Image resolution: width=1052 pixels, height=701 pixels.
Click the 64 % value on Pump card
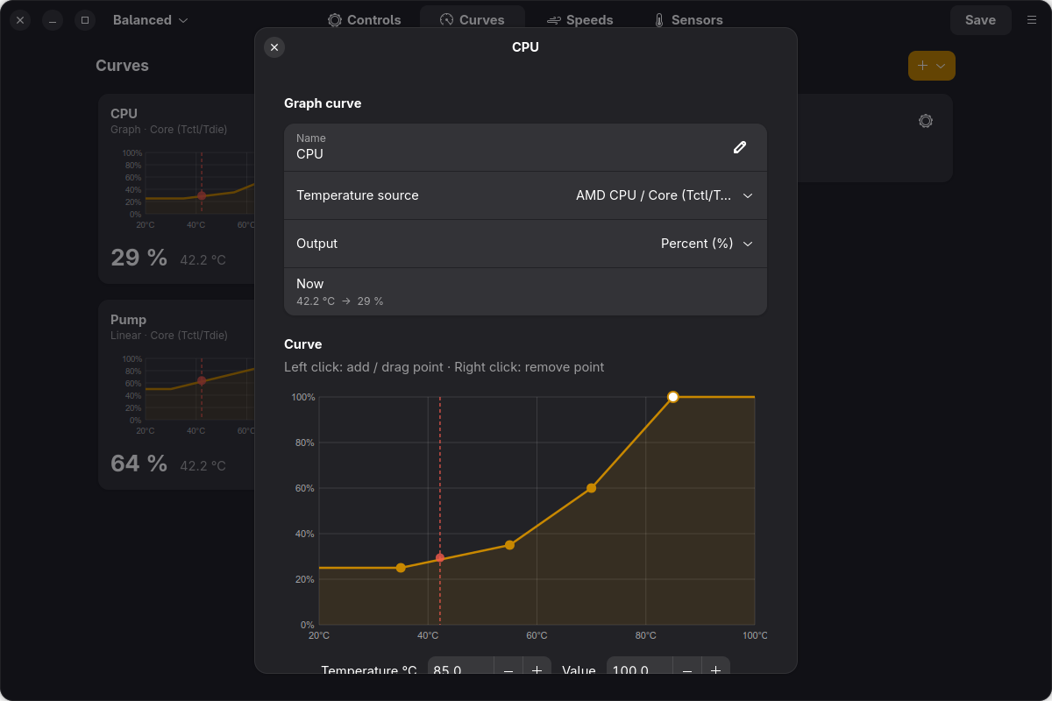point(139,464)
